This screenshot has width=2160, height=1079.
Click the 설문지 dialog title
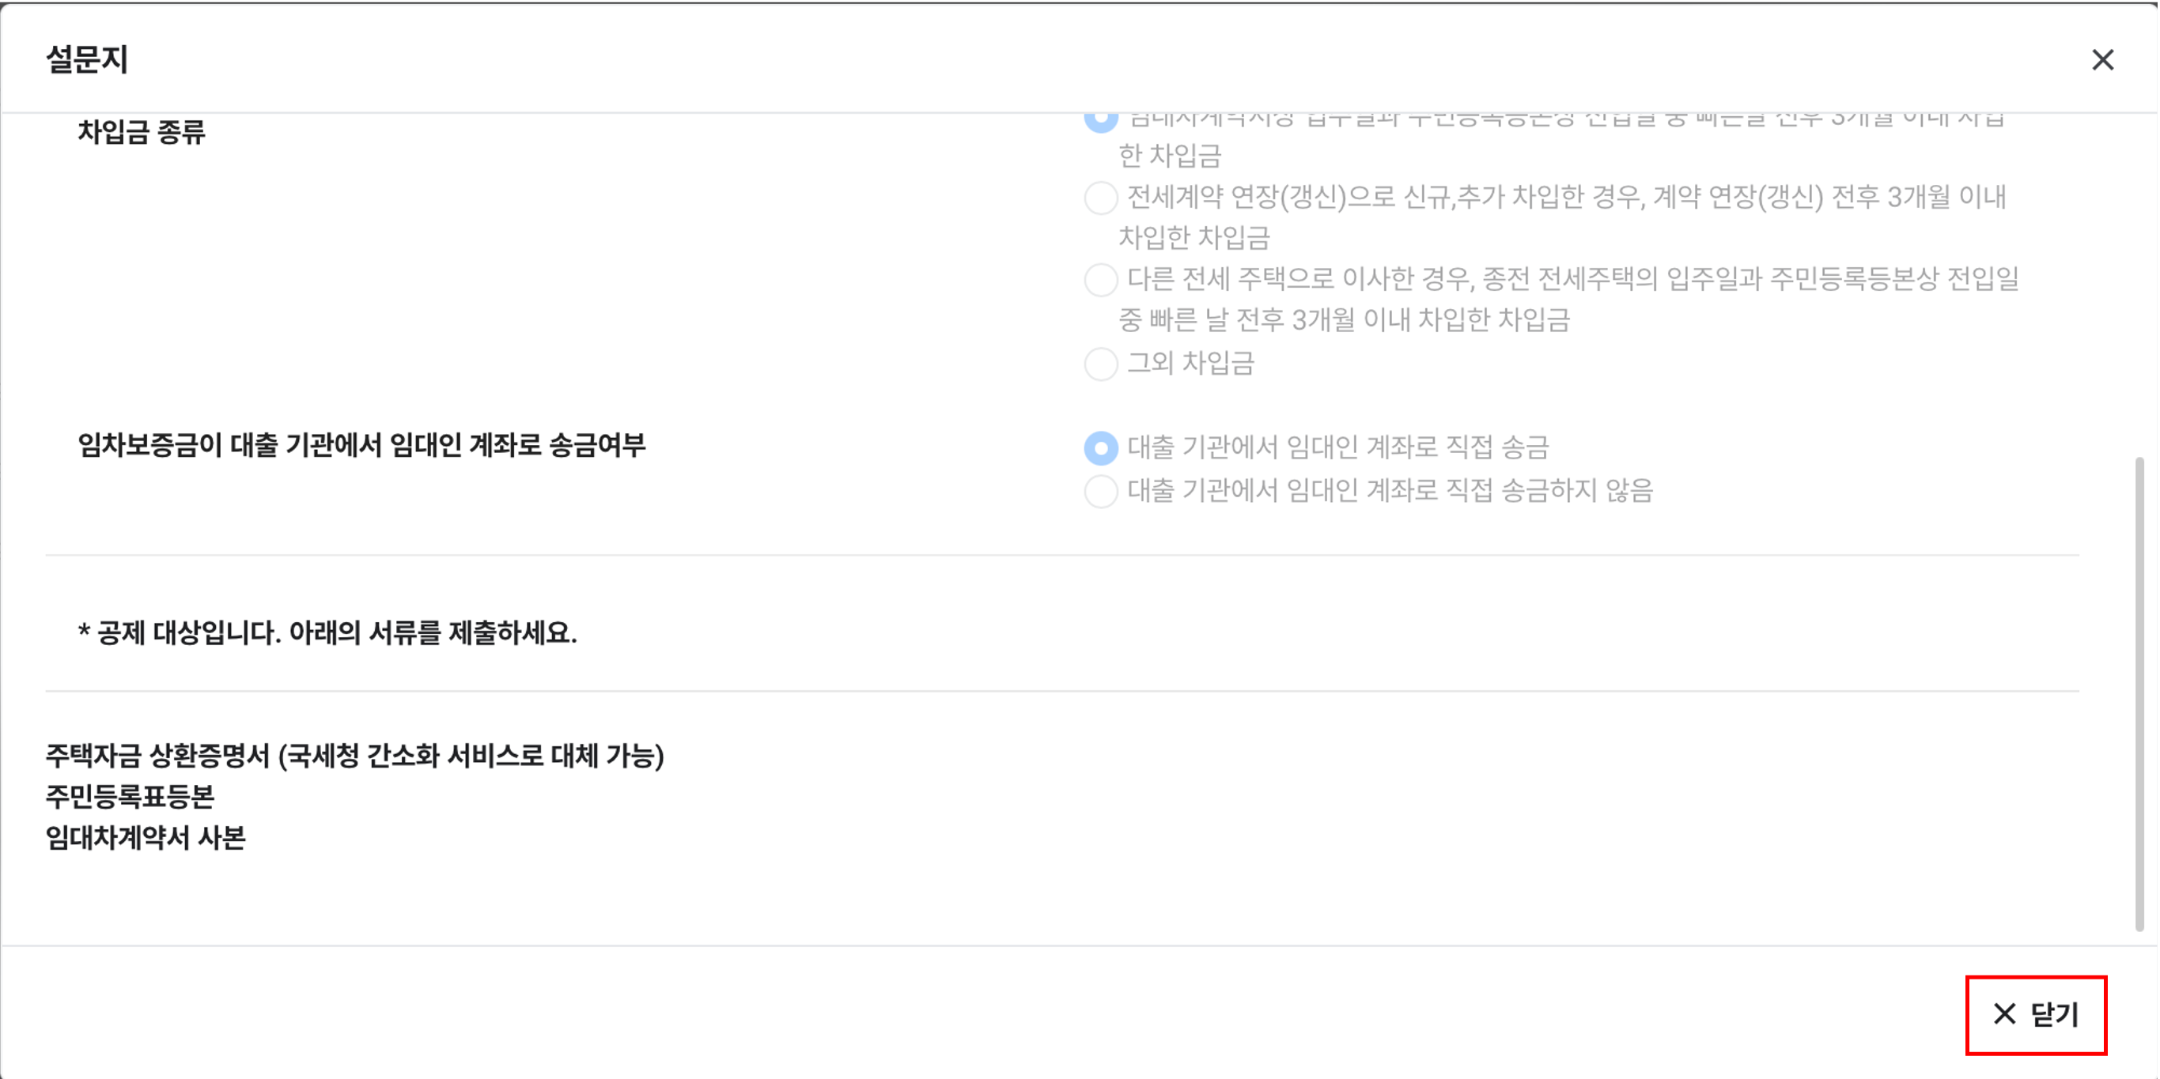[87, 59]
